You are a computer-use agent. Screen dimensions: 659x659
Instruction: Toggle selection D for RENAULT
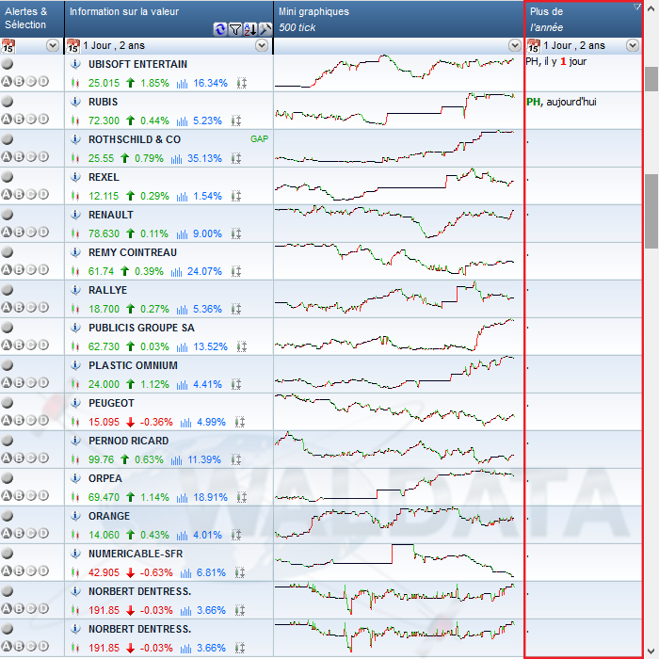43,232
